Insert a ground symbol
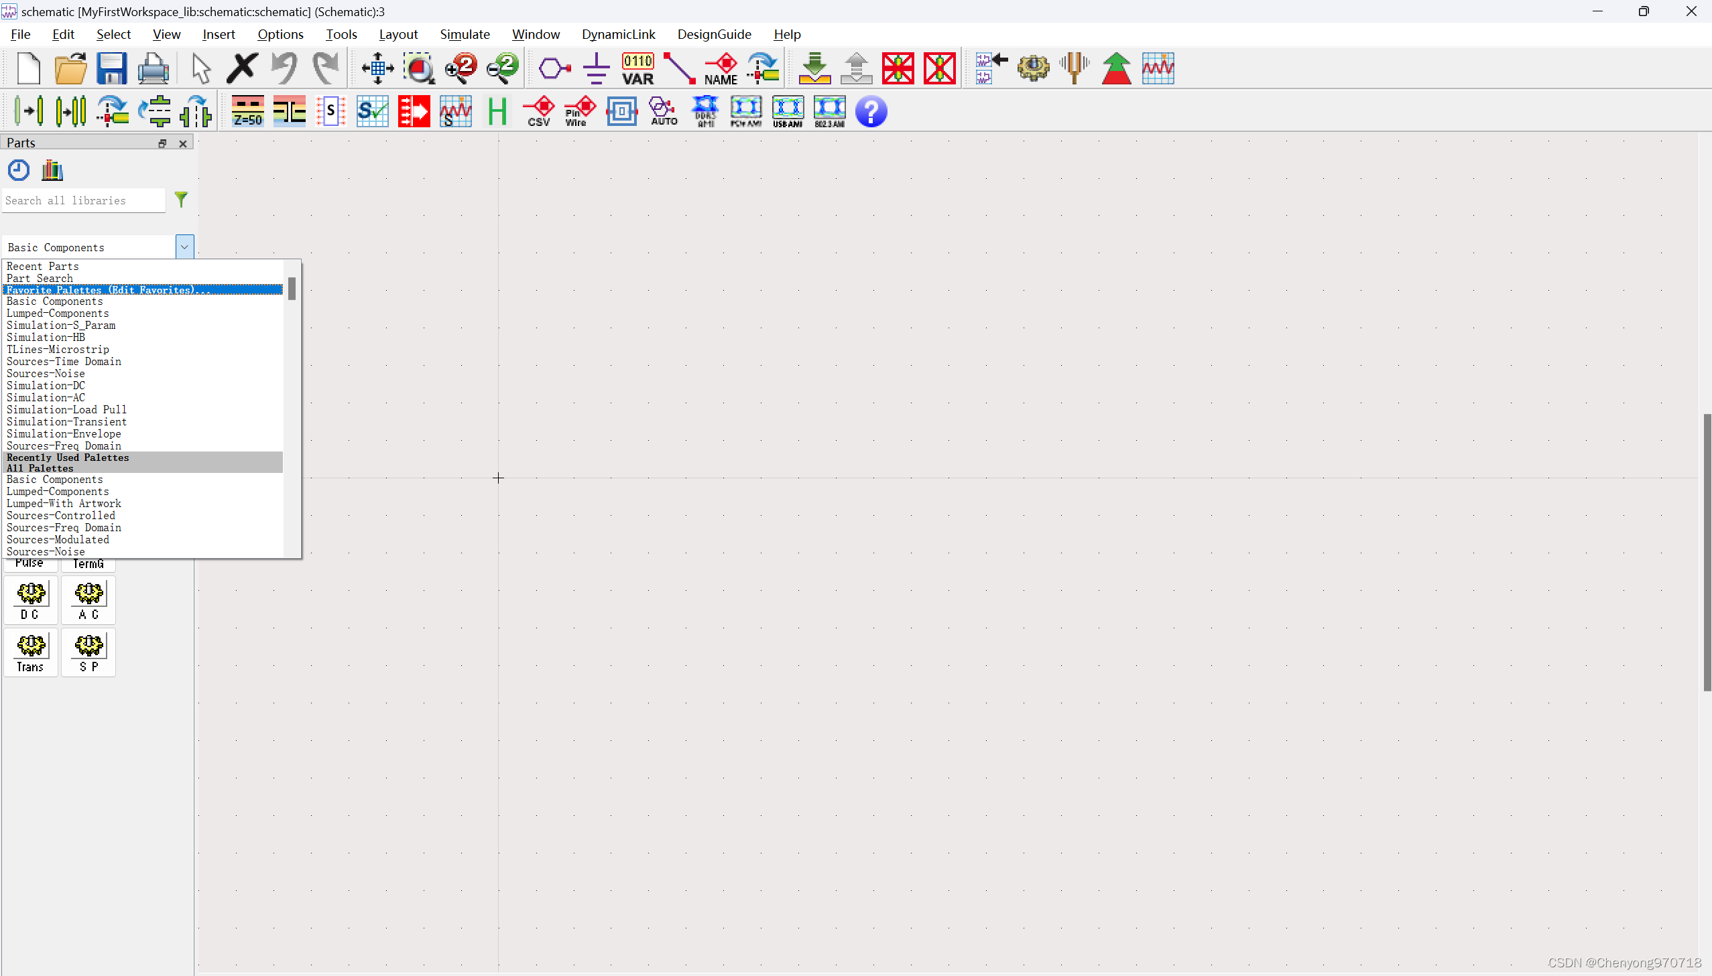 595,68
